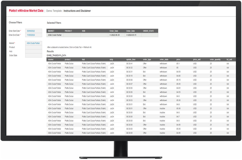
Task: Click the price cell 84.7
Action: coord(178,117)
